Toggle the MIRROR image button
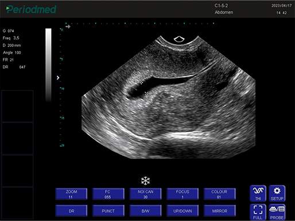The image size is (295, 221). click(x=220, y=211)
